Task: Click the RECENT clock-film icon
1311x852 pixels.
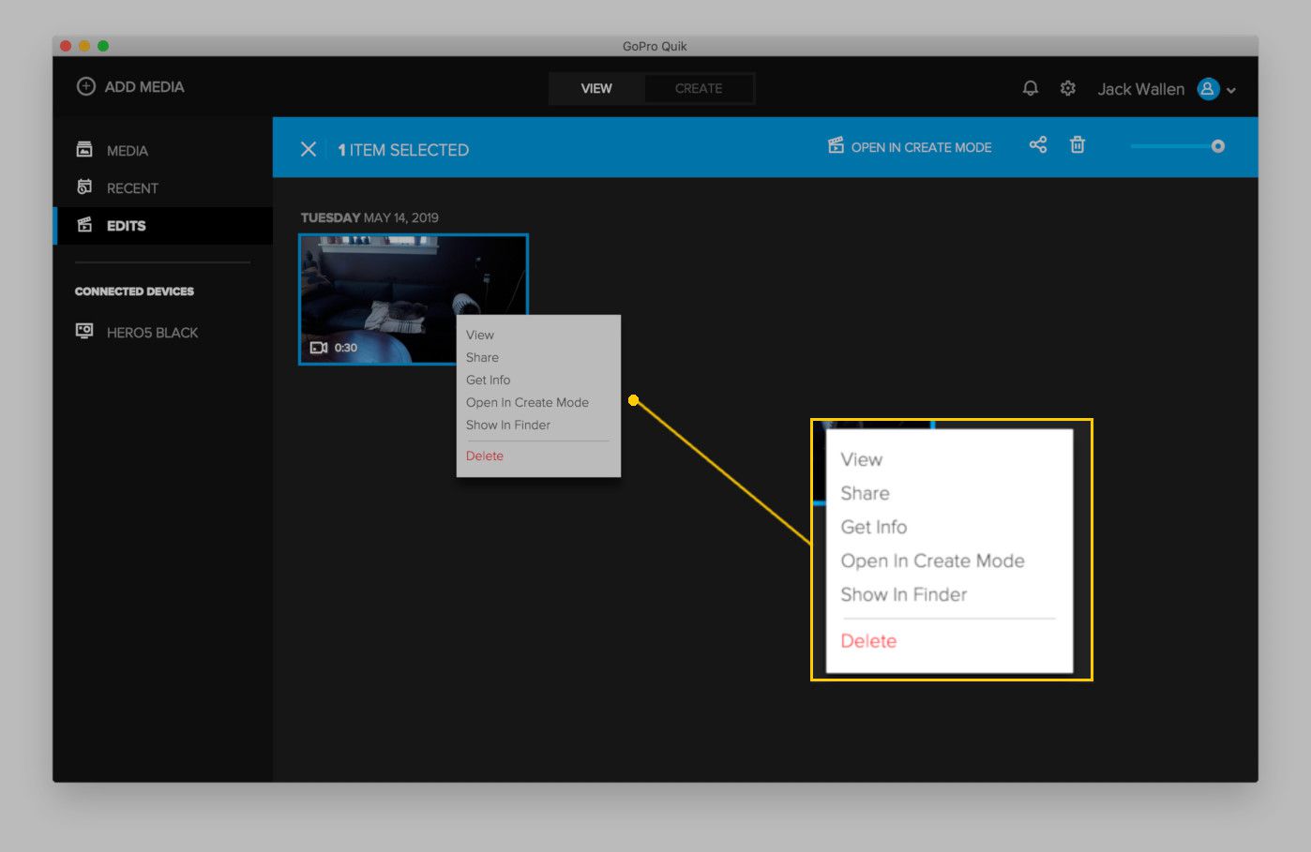Action: tap(84, 187)
